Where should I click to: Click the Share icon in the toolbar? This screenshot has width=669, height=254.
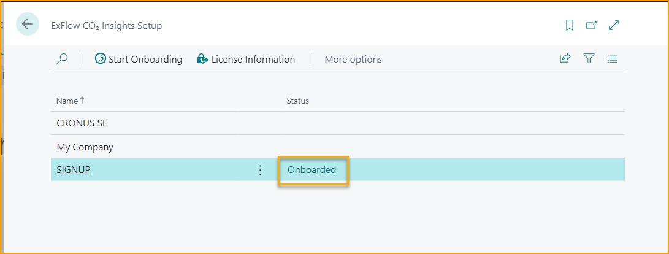point(565,59)
